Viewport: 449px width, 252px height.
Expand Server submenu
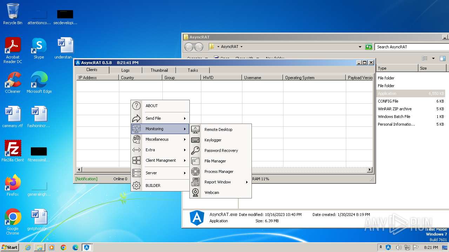(185, 173)
